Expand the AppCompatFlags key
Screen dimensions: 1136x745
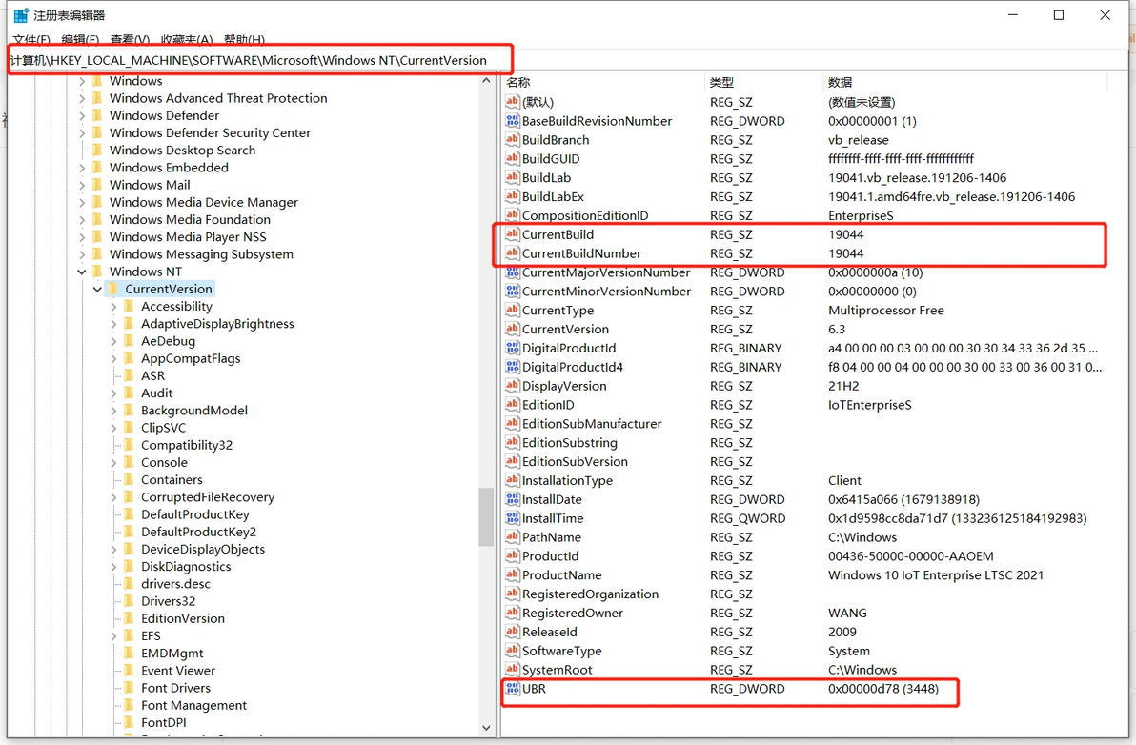113,358
